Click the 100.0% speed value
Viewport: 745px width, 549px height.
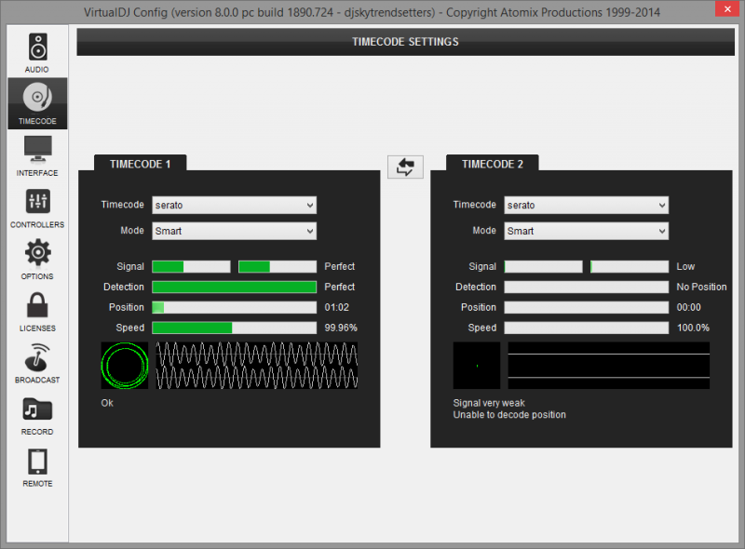click(x=693, y=328)
